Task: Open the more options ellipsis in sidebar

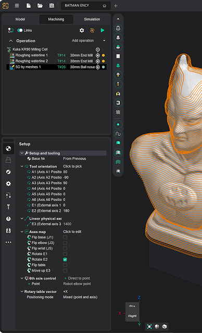Action: click(x=8, y=242)
